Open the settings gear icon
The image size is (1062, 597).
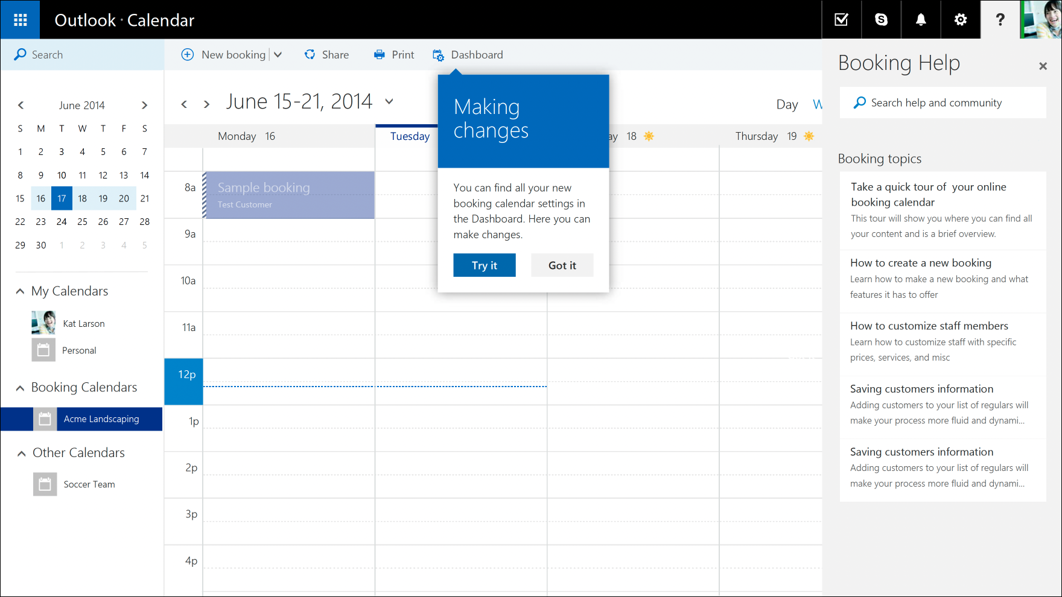pos(961,20)
